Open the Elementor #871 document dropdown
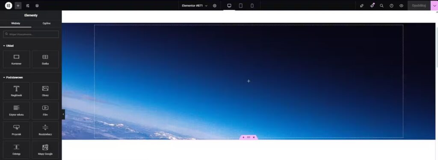The width and height of the screenshot is (438, 160). coord(195,6)
